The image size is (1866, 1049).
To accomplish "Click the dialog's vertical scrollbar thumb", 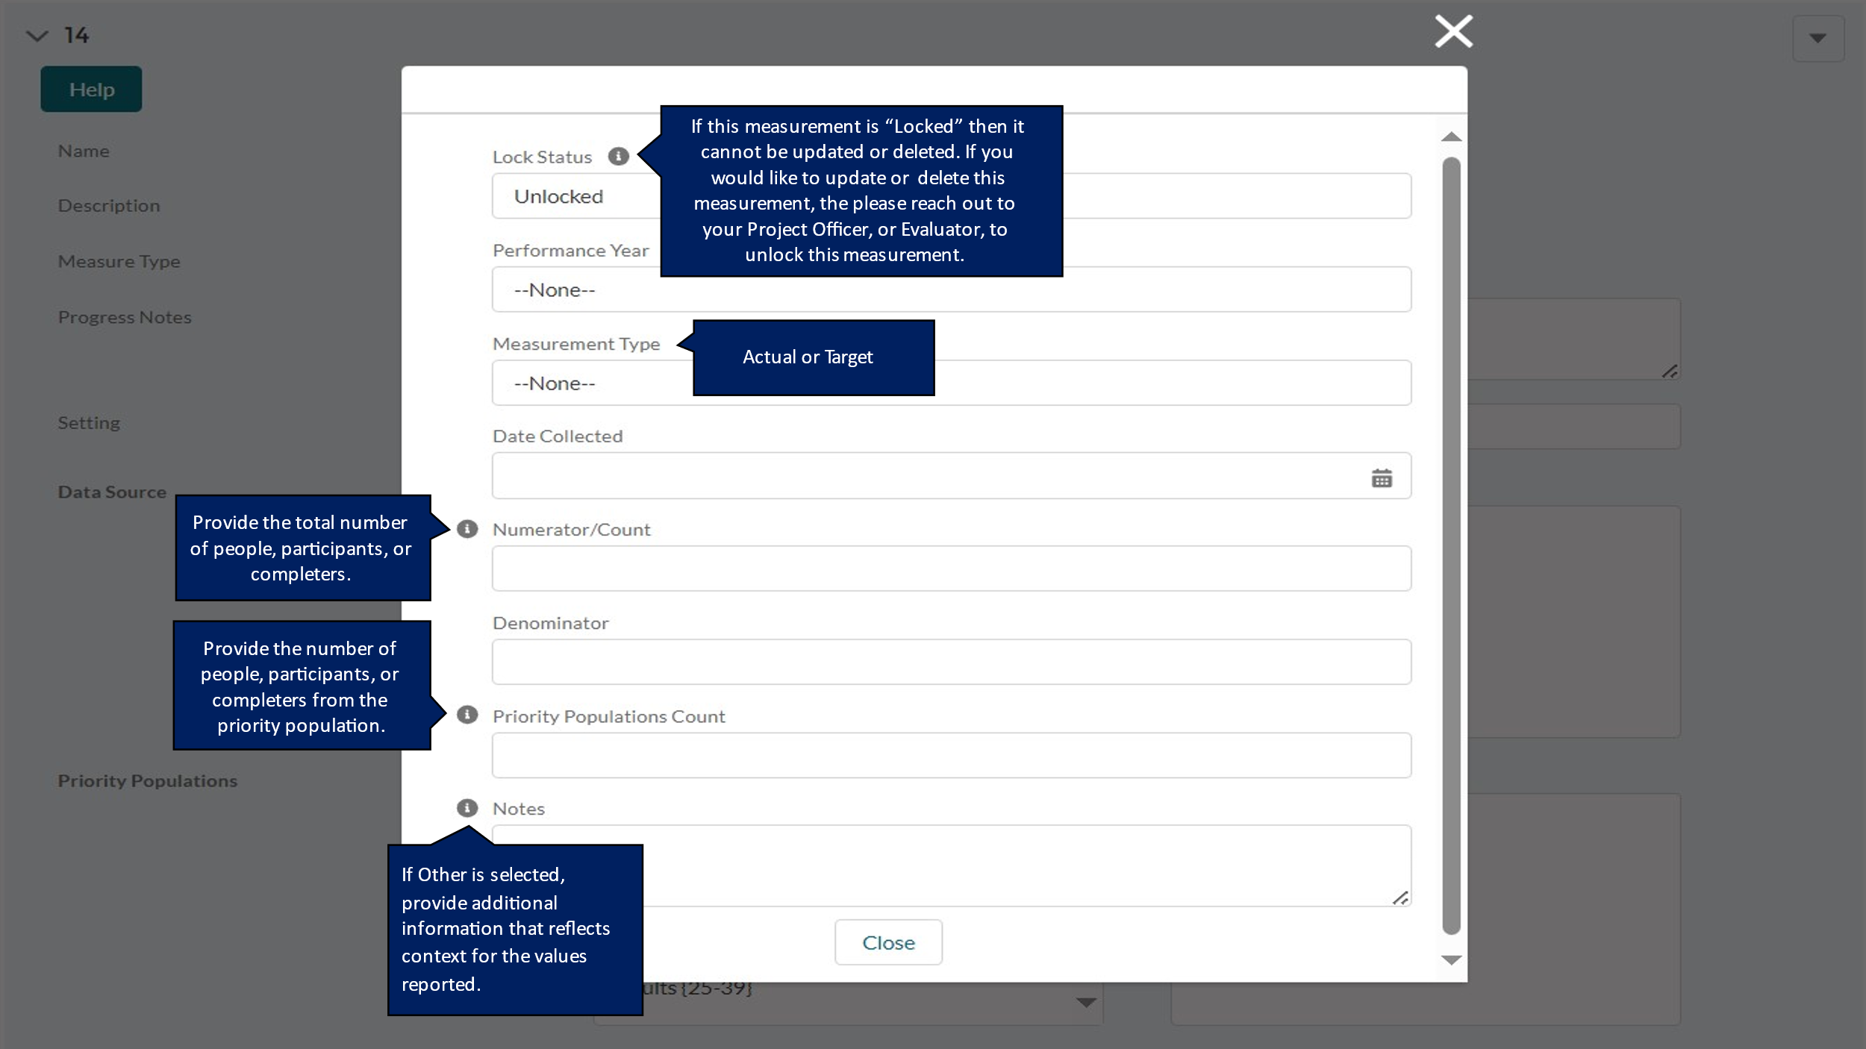I will (1451, 545).
